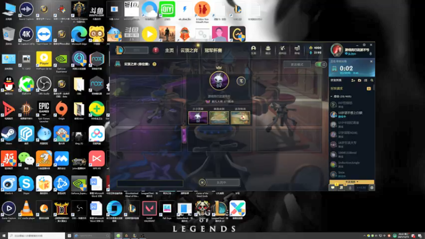Open chat bubble icon at client bottom

pos(333,187)
